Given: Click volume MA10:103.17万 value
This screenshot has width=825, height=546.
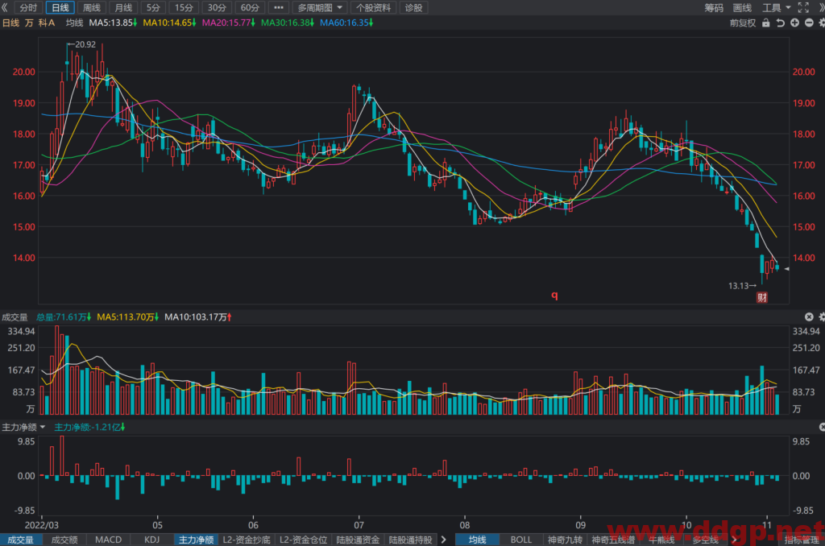Looking at the screenshot, I should point(198,317).
